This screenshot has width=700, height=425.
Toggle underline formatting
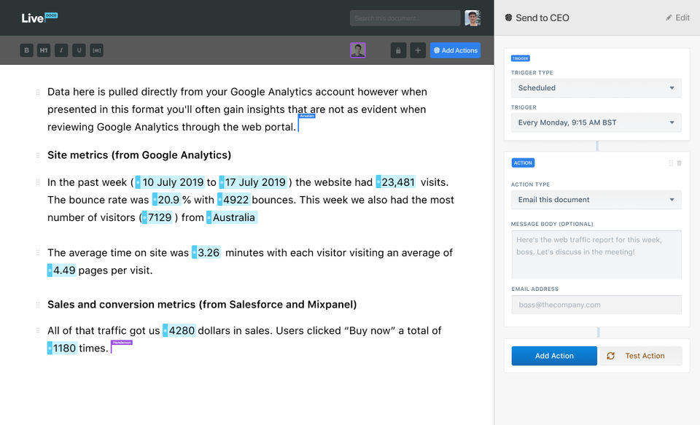(79, 50)
